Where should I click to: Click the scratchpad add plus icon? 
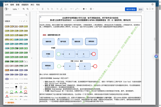pos(22,21)
